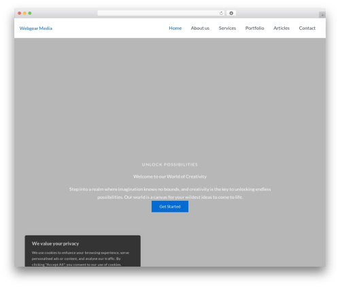Minimize the window with the yellow button

point(24,14)
